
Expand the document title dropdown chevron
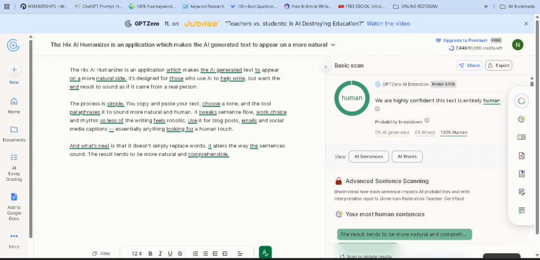pyautogui.click(x=333, y=45)
